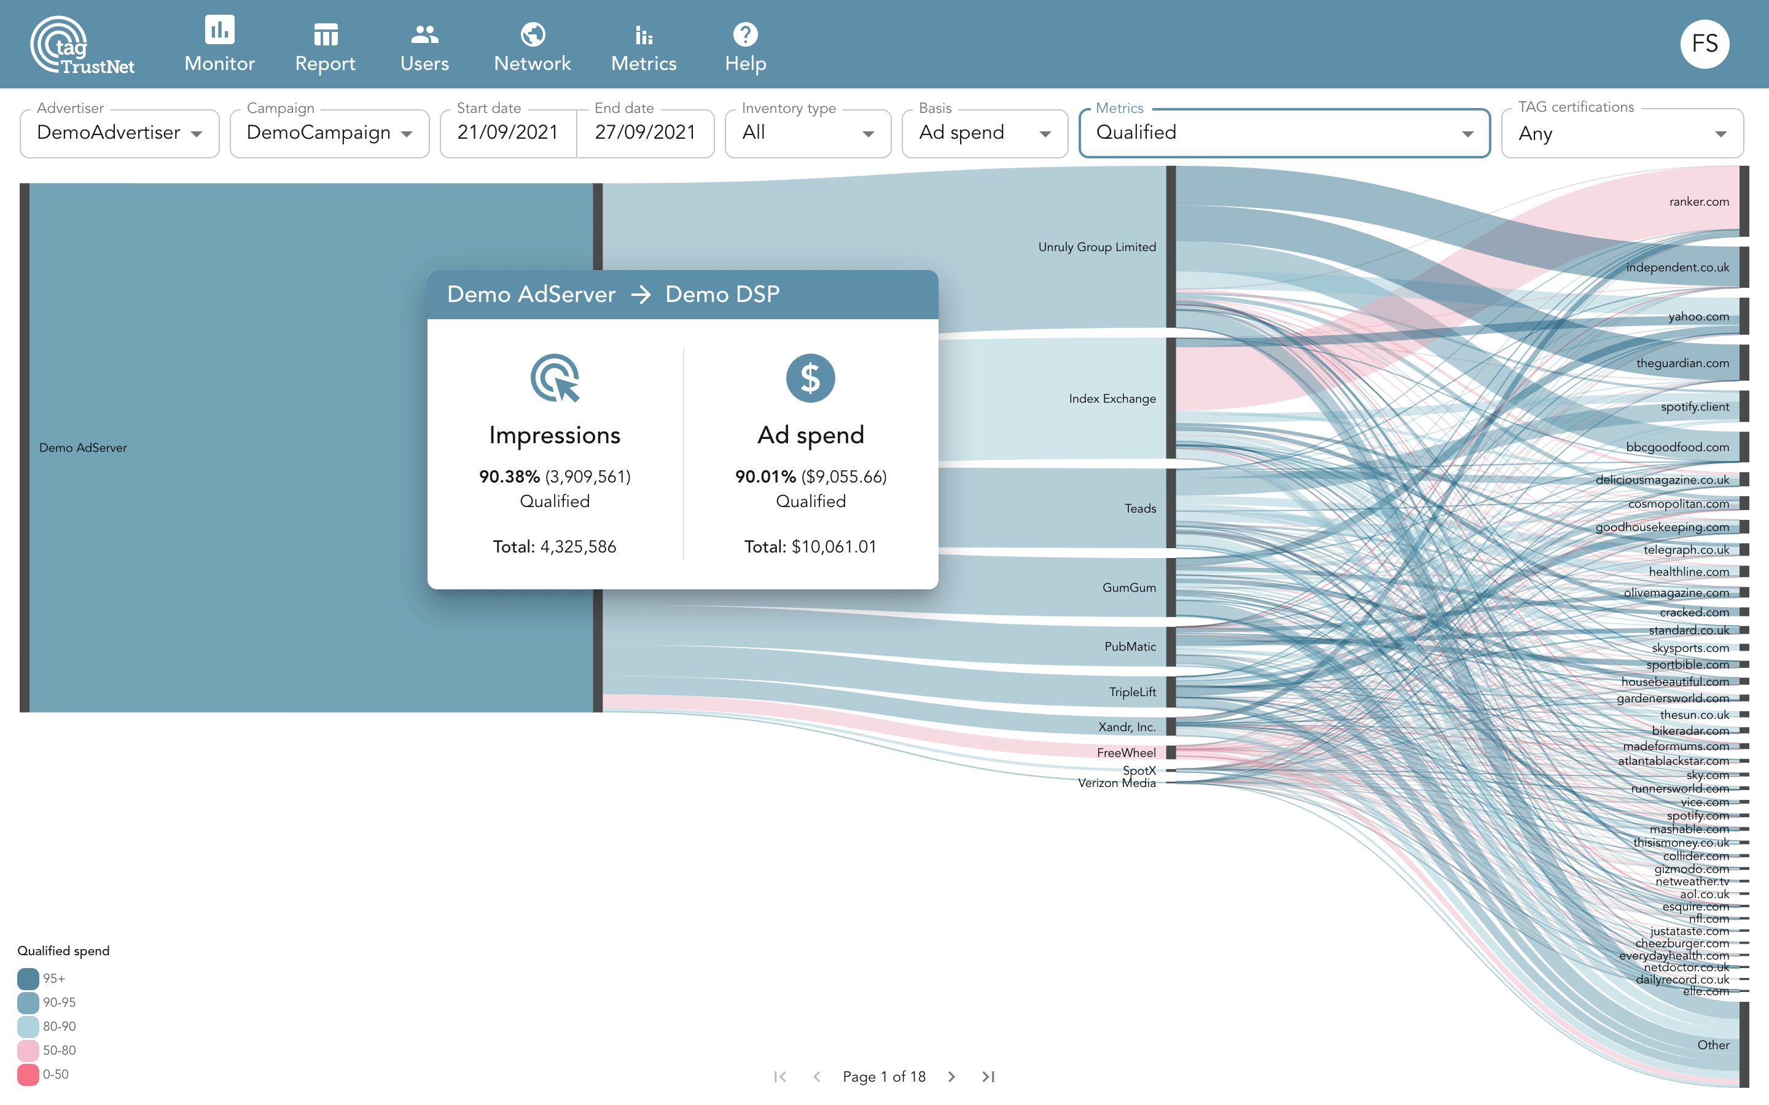Click the Other publishers node
Image resolution: width=1769 pixels, height=1105 pixels.
[1744, 1045]
